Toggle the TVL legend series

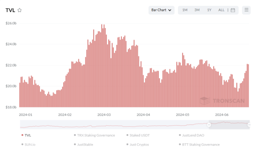28,135
